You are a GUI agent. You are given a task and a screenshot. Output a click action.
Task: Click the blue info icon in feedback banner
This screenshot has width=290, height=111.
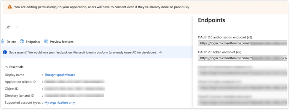(x=5, y=52)
